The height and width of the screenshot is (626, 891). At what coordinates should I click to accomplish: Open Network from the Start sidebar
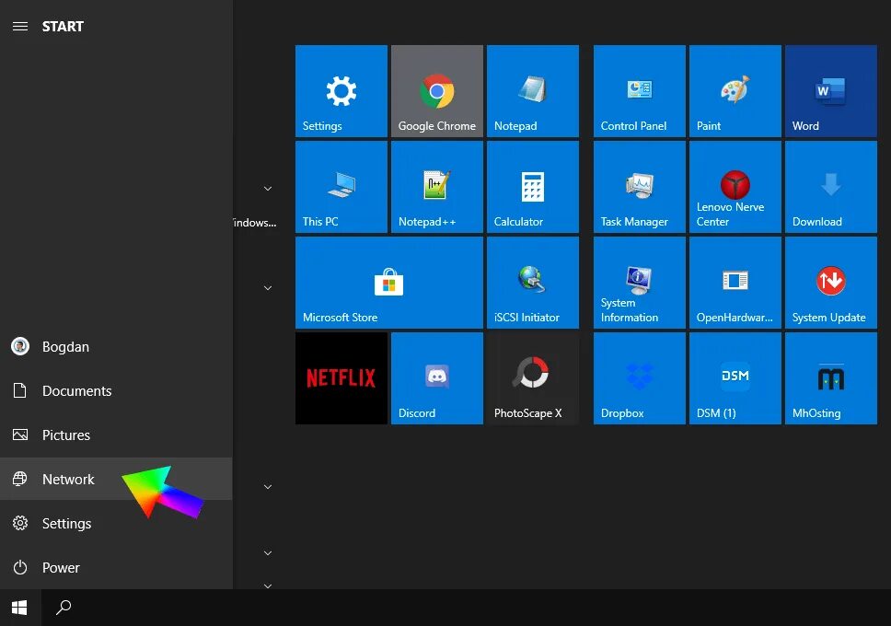[116, 479]
